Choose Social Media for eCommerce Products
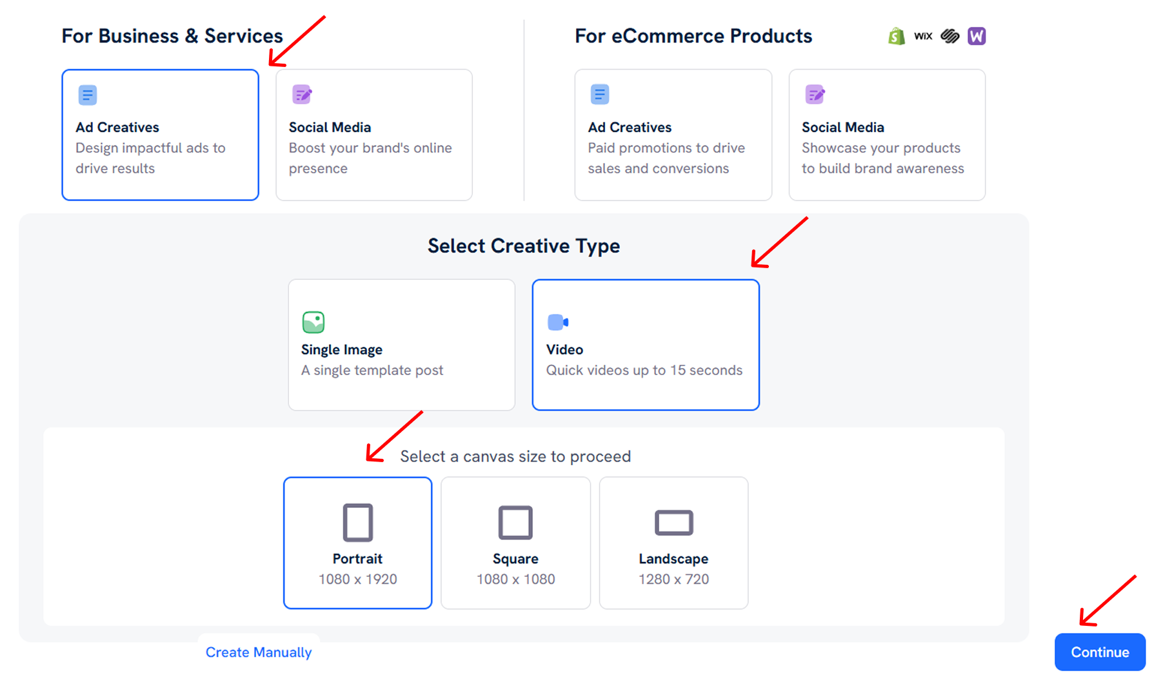The width and height of the screenshot is (1154, 689). click(x=887, y=135)
